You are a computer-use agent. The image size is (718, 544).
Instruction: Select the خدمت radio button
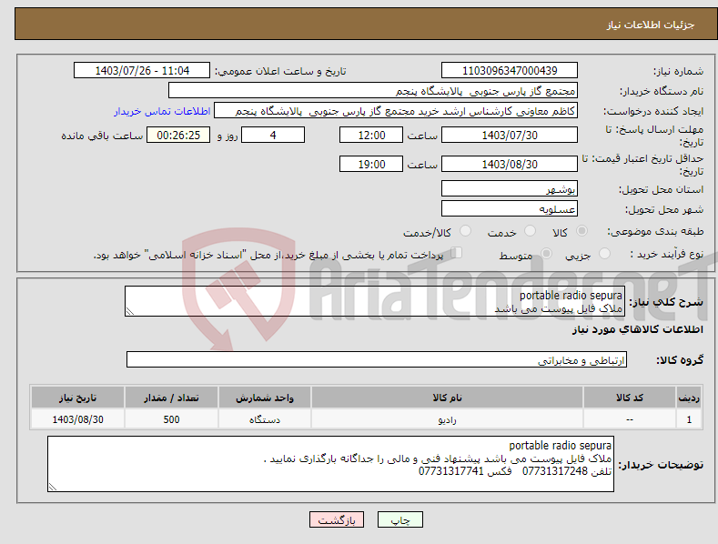coord(530,231)
